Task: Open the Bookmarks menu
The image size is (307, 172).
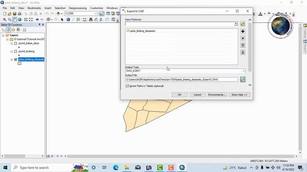Action: coord(34,8)
